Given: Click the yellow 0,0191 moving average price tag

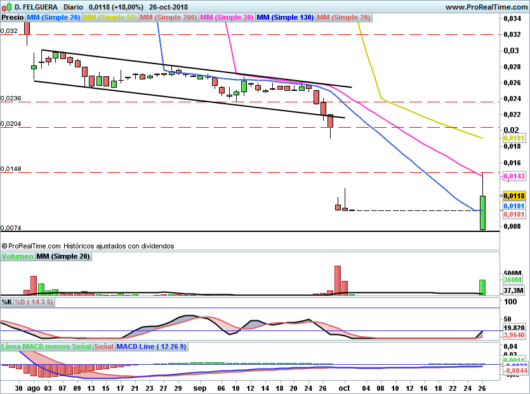Looking at the screenshot, I should (513, 138).
